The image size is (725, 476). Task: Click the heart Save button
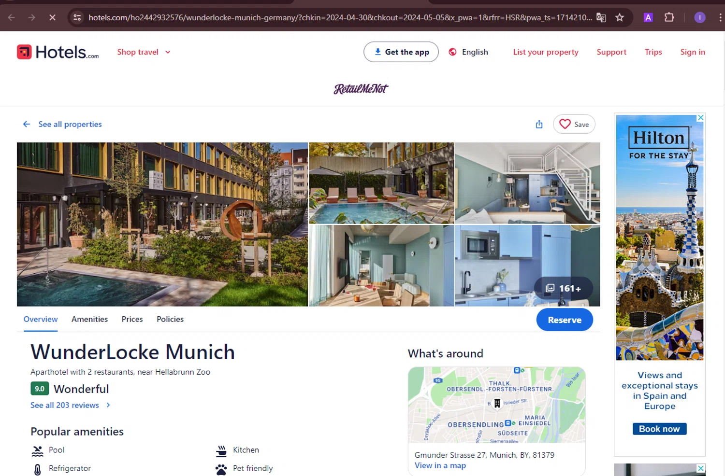click(574, 125)
